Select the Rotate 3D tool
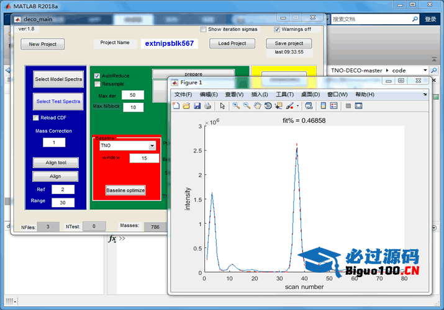Viewport: 444px width, 310px height. [x=268, y=106]
